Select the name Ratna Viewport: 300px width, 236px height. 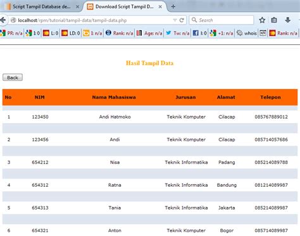(x=115, y=185)
